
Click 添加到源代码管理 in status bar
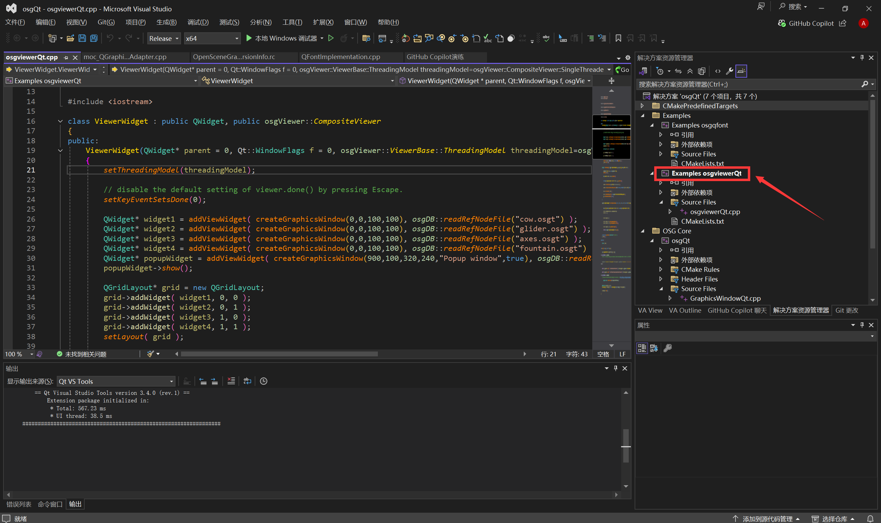tap(767, 519)
